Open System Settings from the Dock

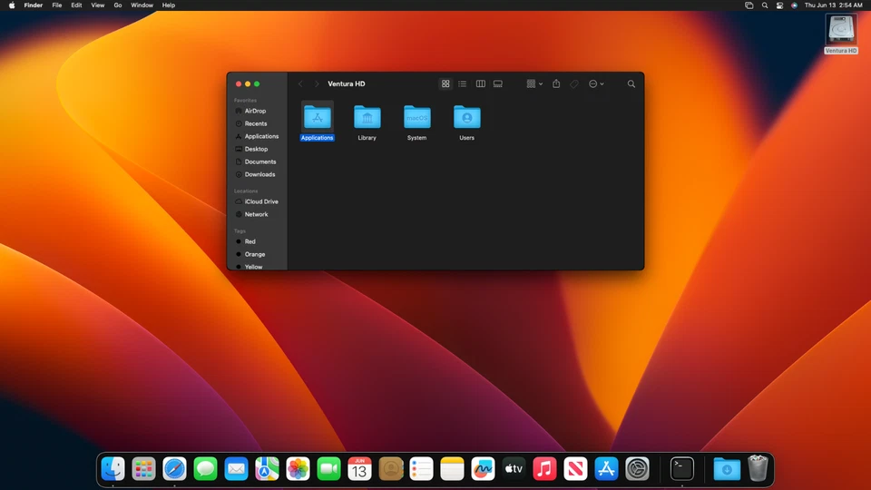click(637, 469)
